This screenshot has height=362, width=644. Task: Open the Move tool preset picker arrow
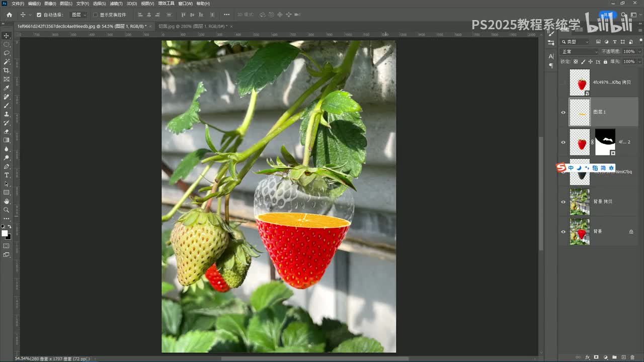pyautogui.click(x=30, y=15)
